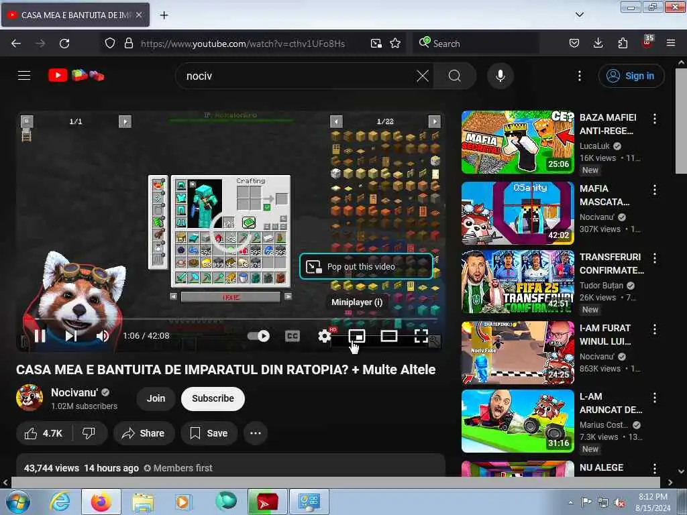Viewport: 687px width, 515px height.
Task: Bookmark this page with star
Action: pyautogui.click(x=395, y=44)
